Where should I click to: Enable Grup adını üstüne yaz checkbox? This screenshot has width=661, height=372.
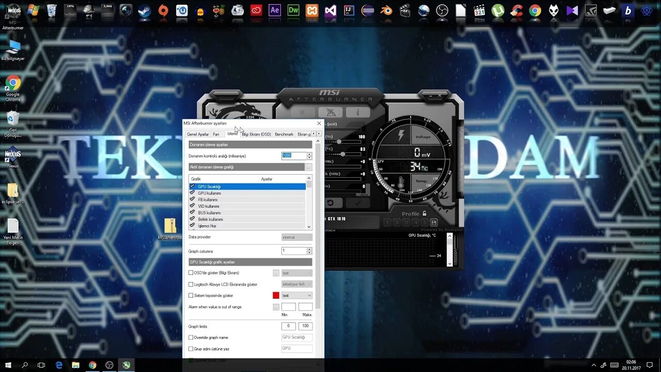[191, 349]
